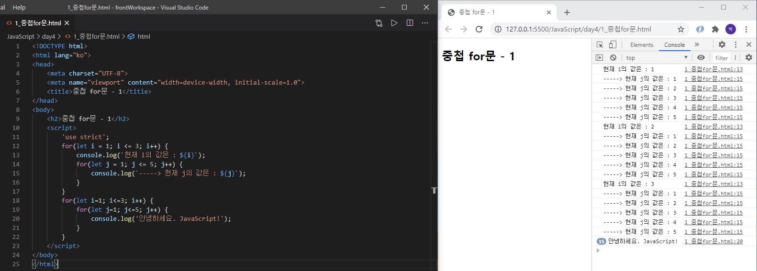Open a new Chrome tab
This screenshot has height=271, width=757.
pyautogui.click(x=567, y=12)
